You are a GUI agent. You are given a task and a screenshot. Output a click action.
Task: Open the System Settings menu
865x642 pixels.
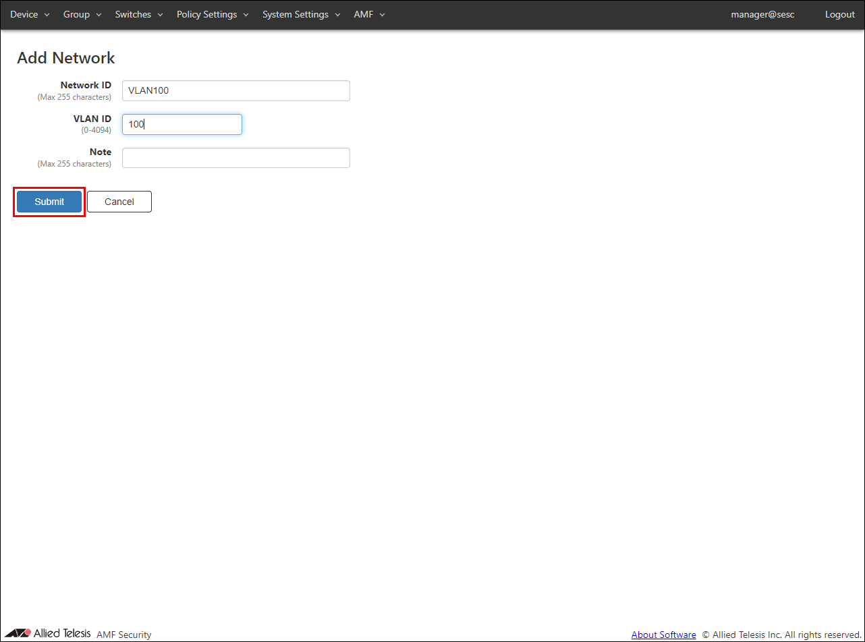pyautogui.click(x=295, y=14)
